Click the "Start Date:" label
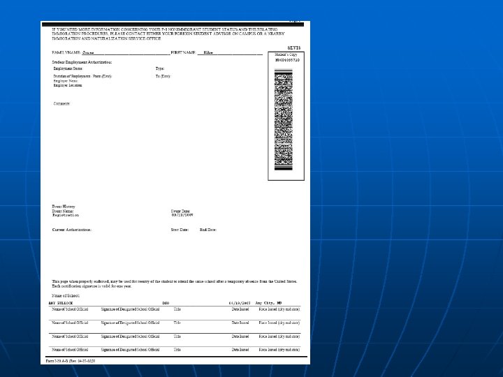The width and height of the screenshot is (503, 377). point(180,230)
